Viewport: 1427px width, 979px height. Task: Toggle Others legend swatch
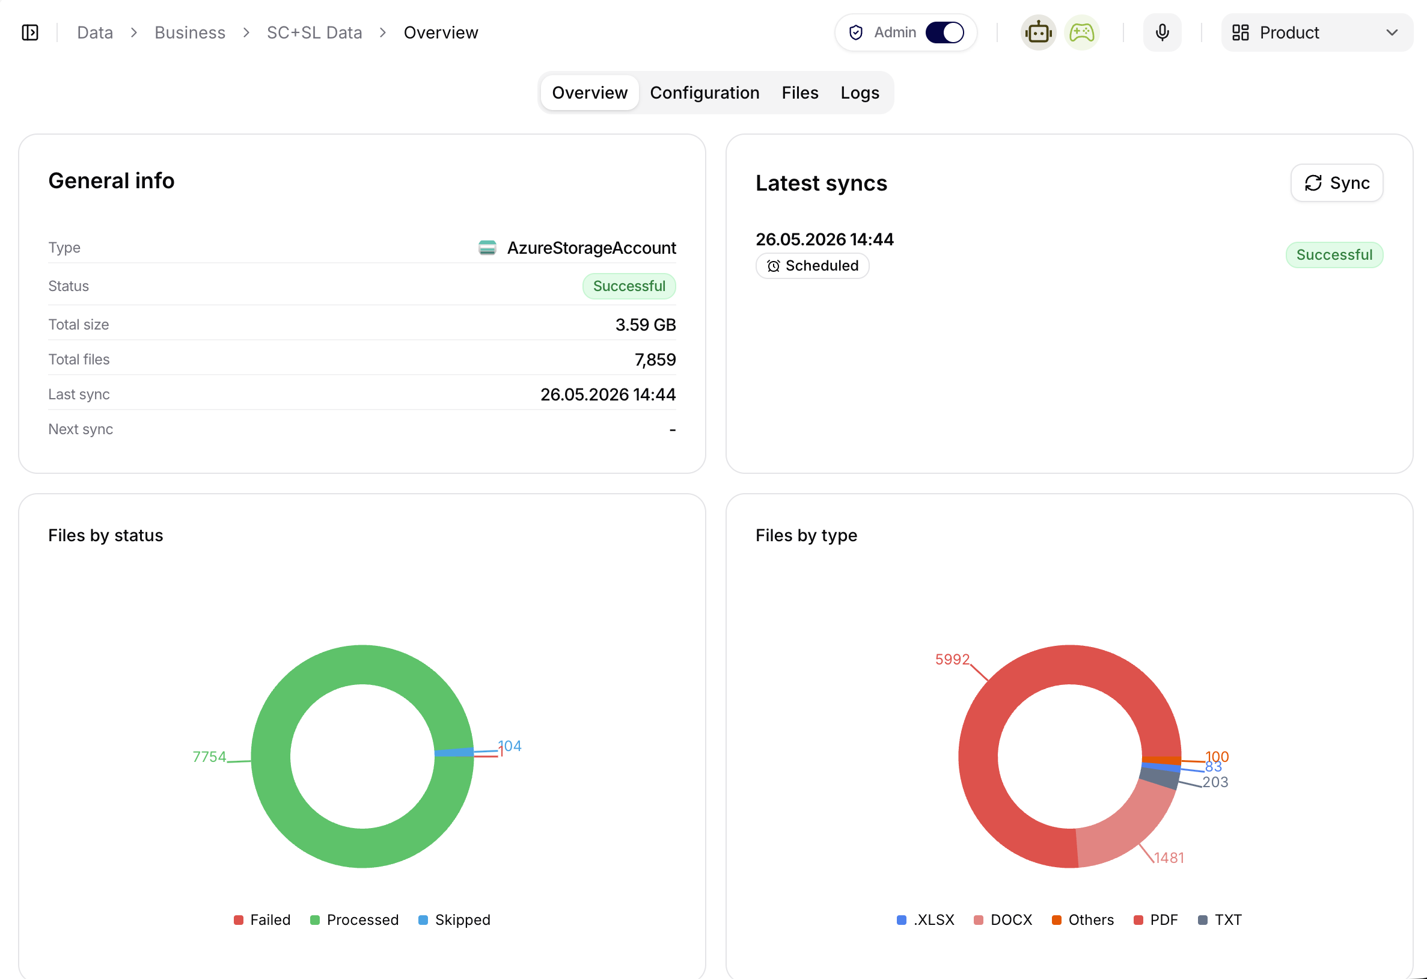[1056, 920]
